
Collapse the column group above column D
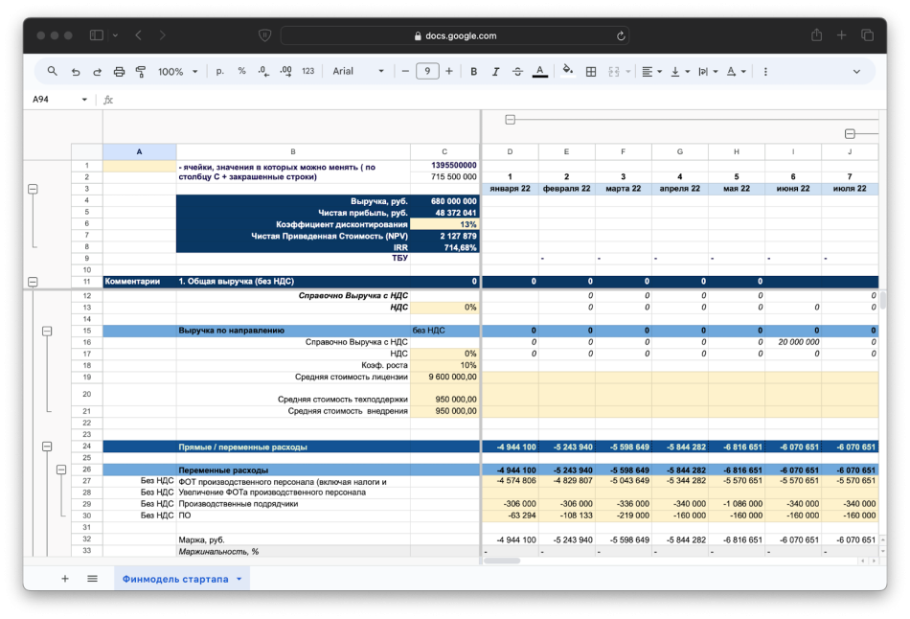tap(510, 120)
